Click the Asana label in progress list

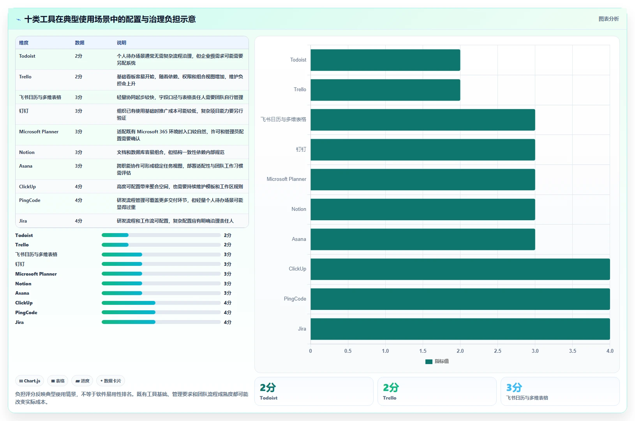coord(22,293)
